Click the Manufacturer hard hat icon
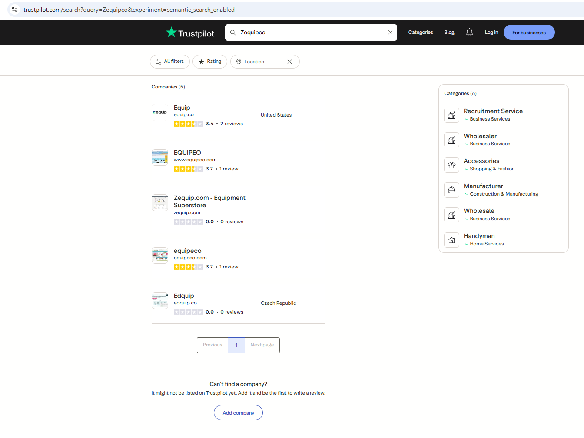This screenshot has width=584, height=438. (452, 190)
